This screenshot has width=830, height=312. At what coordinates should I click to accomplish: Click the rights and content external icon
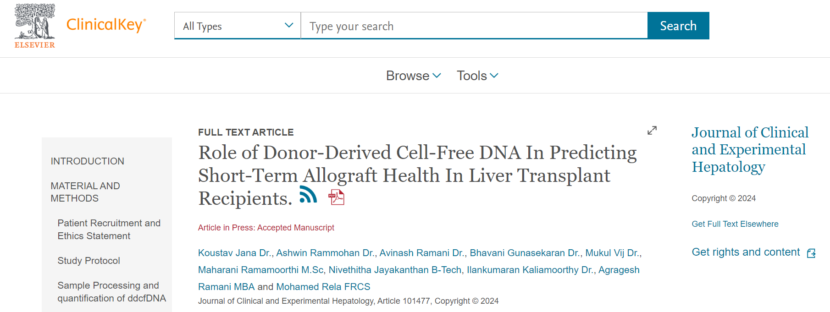click(811, 253)
